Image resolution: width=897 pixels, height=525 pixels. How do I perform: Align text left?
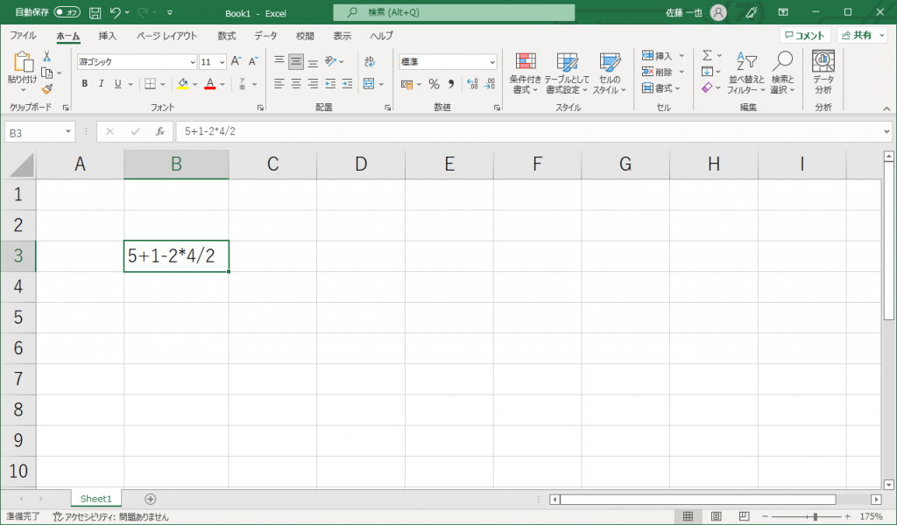pyautogui.click(x=279, y=84)
